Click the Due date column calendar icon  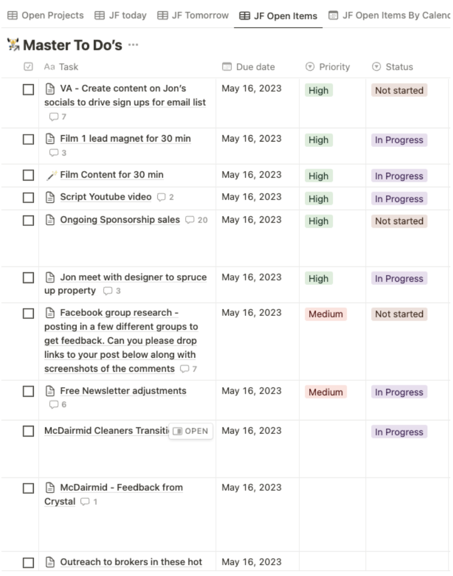point(227,67)
